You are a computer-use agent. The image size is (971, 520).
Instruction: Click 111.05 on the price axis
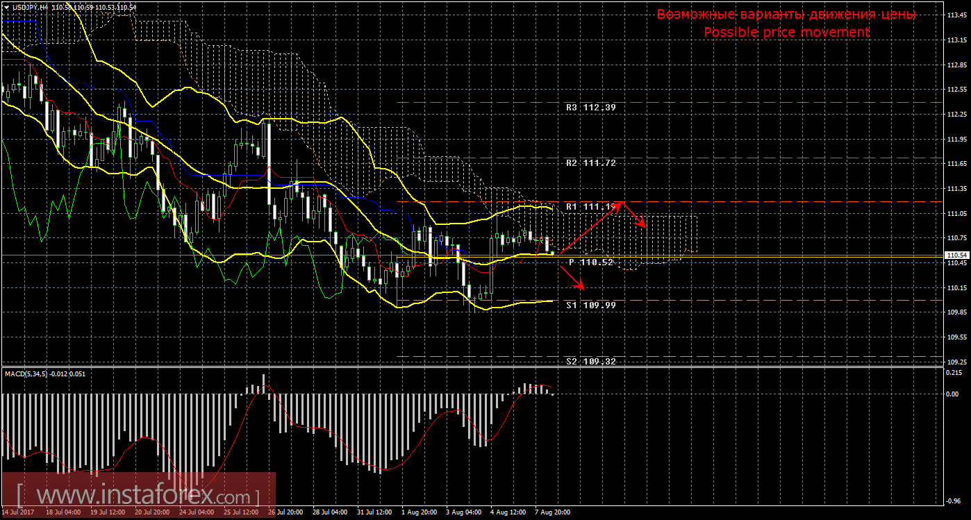[x=956, y=214]
